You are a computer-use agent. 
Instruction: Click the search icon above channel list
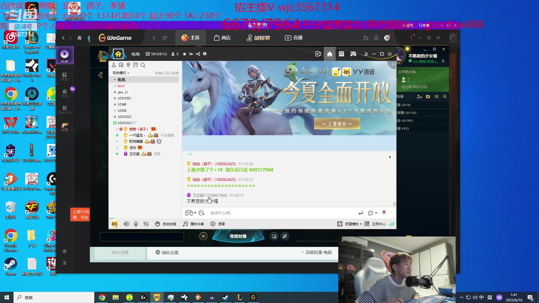tap(143, 65)
